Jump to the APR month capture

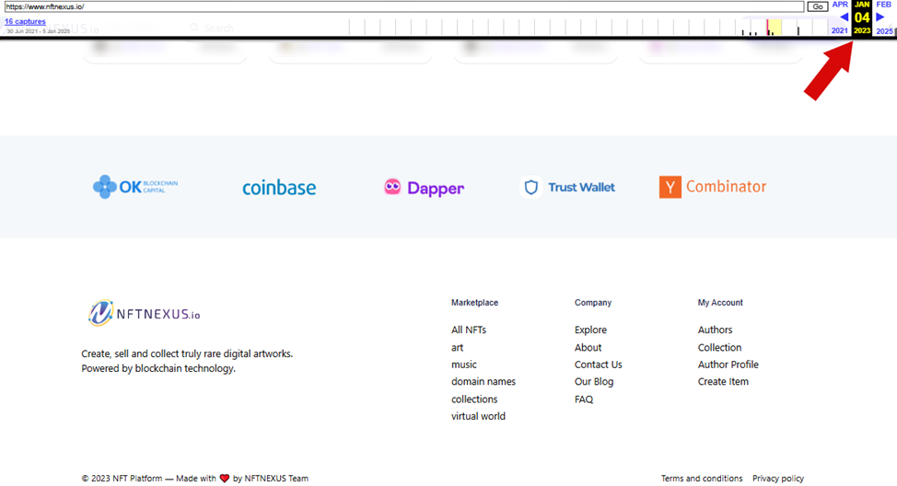click(840, 5)
